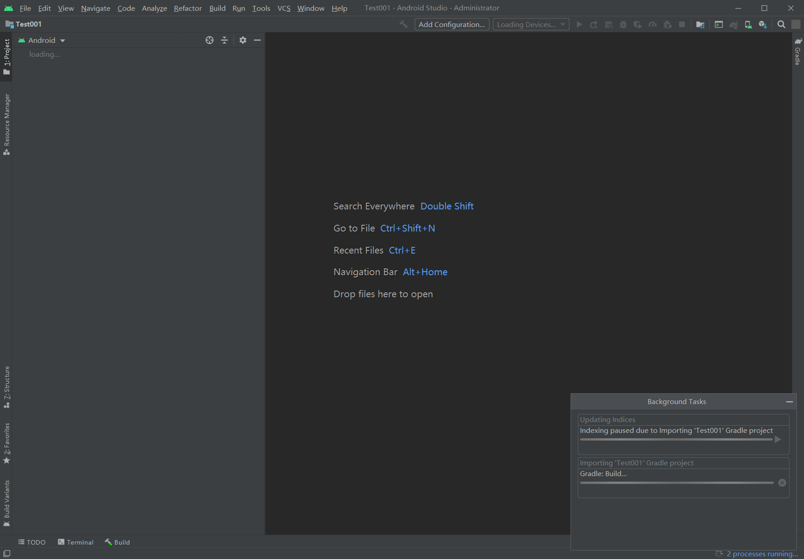Resume the paused indexing with play arrow
This screenshot has width=804, height=559.
click(778, 439)
